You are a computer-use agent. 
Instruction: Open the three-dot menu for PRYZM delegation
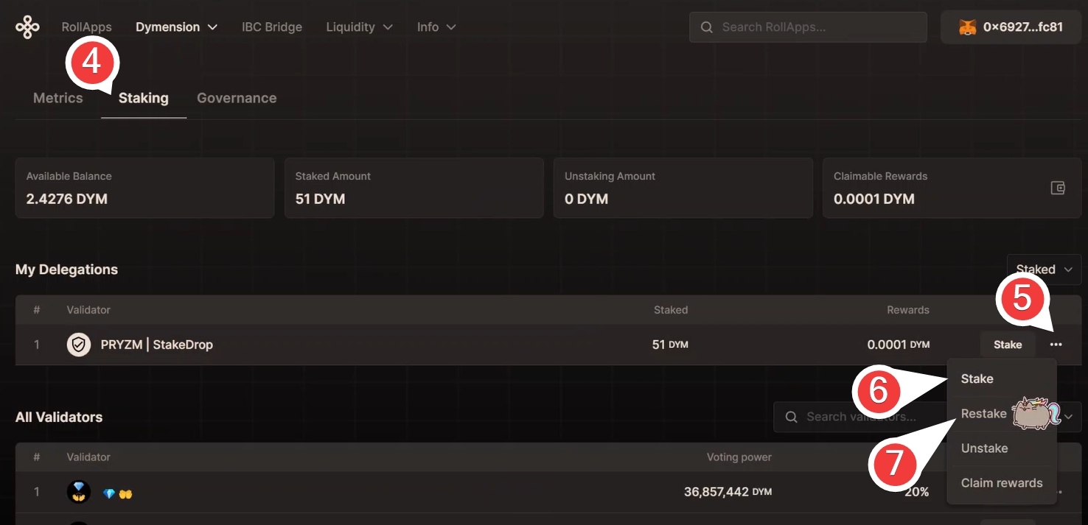(1056, 345)
